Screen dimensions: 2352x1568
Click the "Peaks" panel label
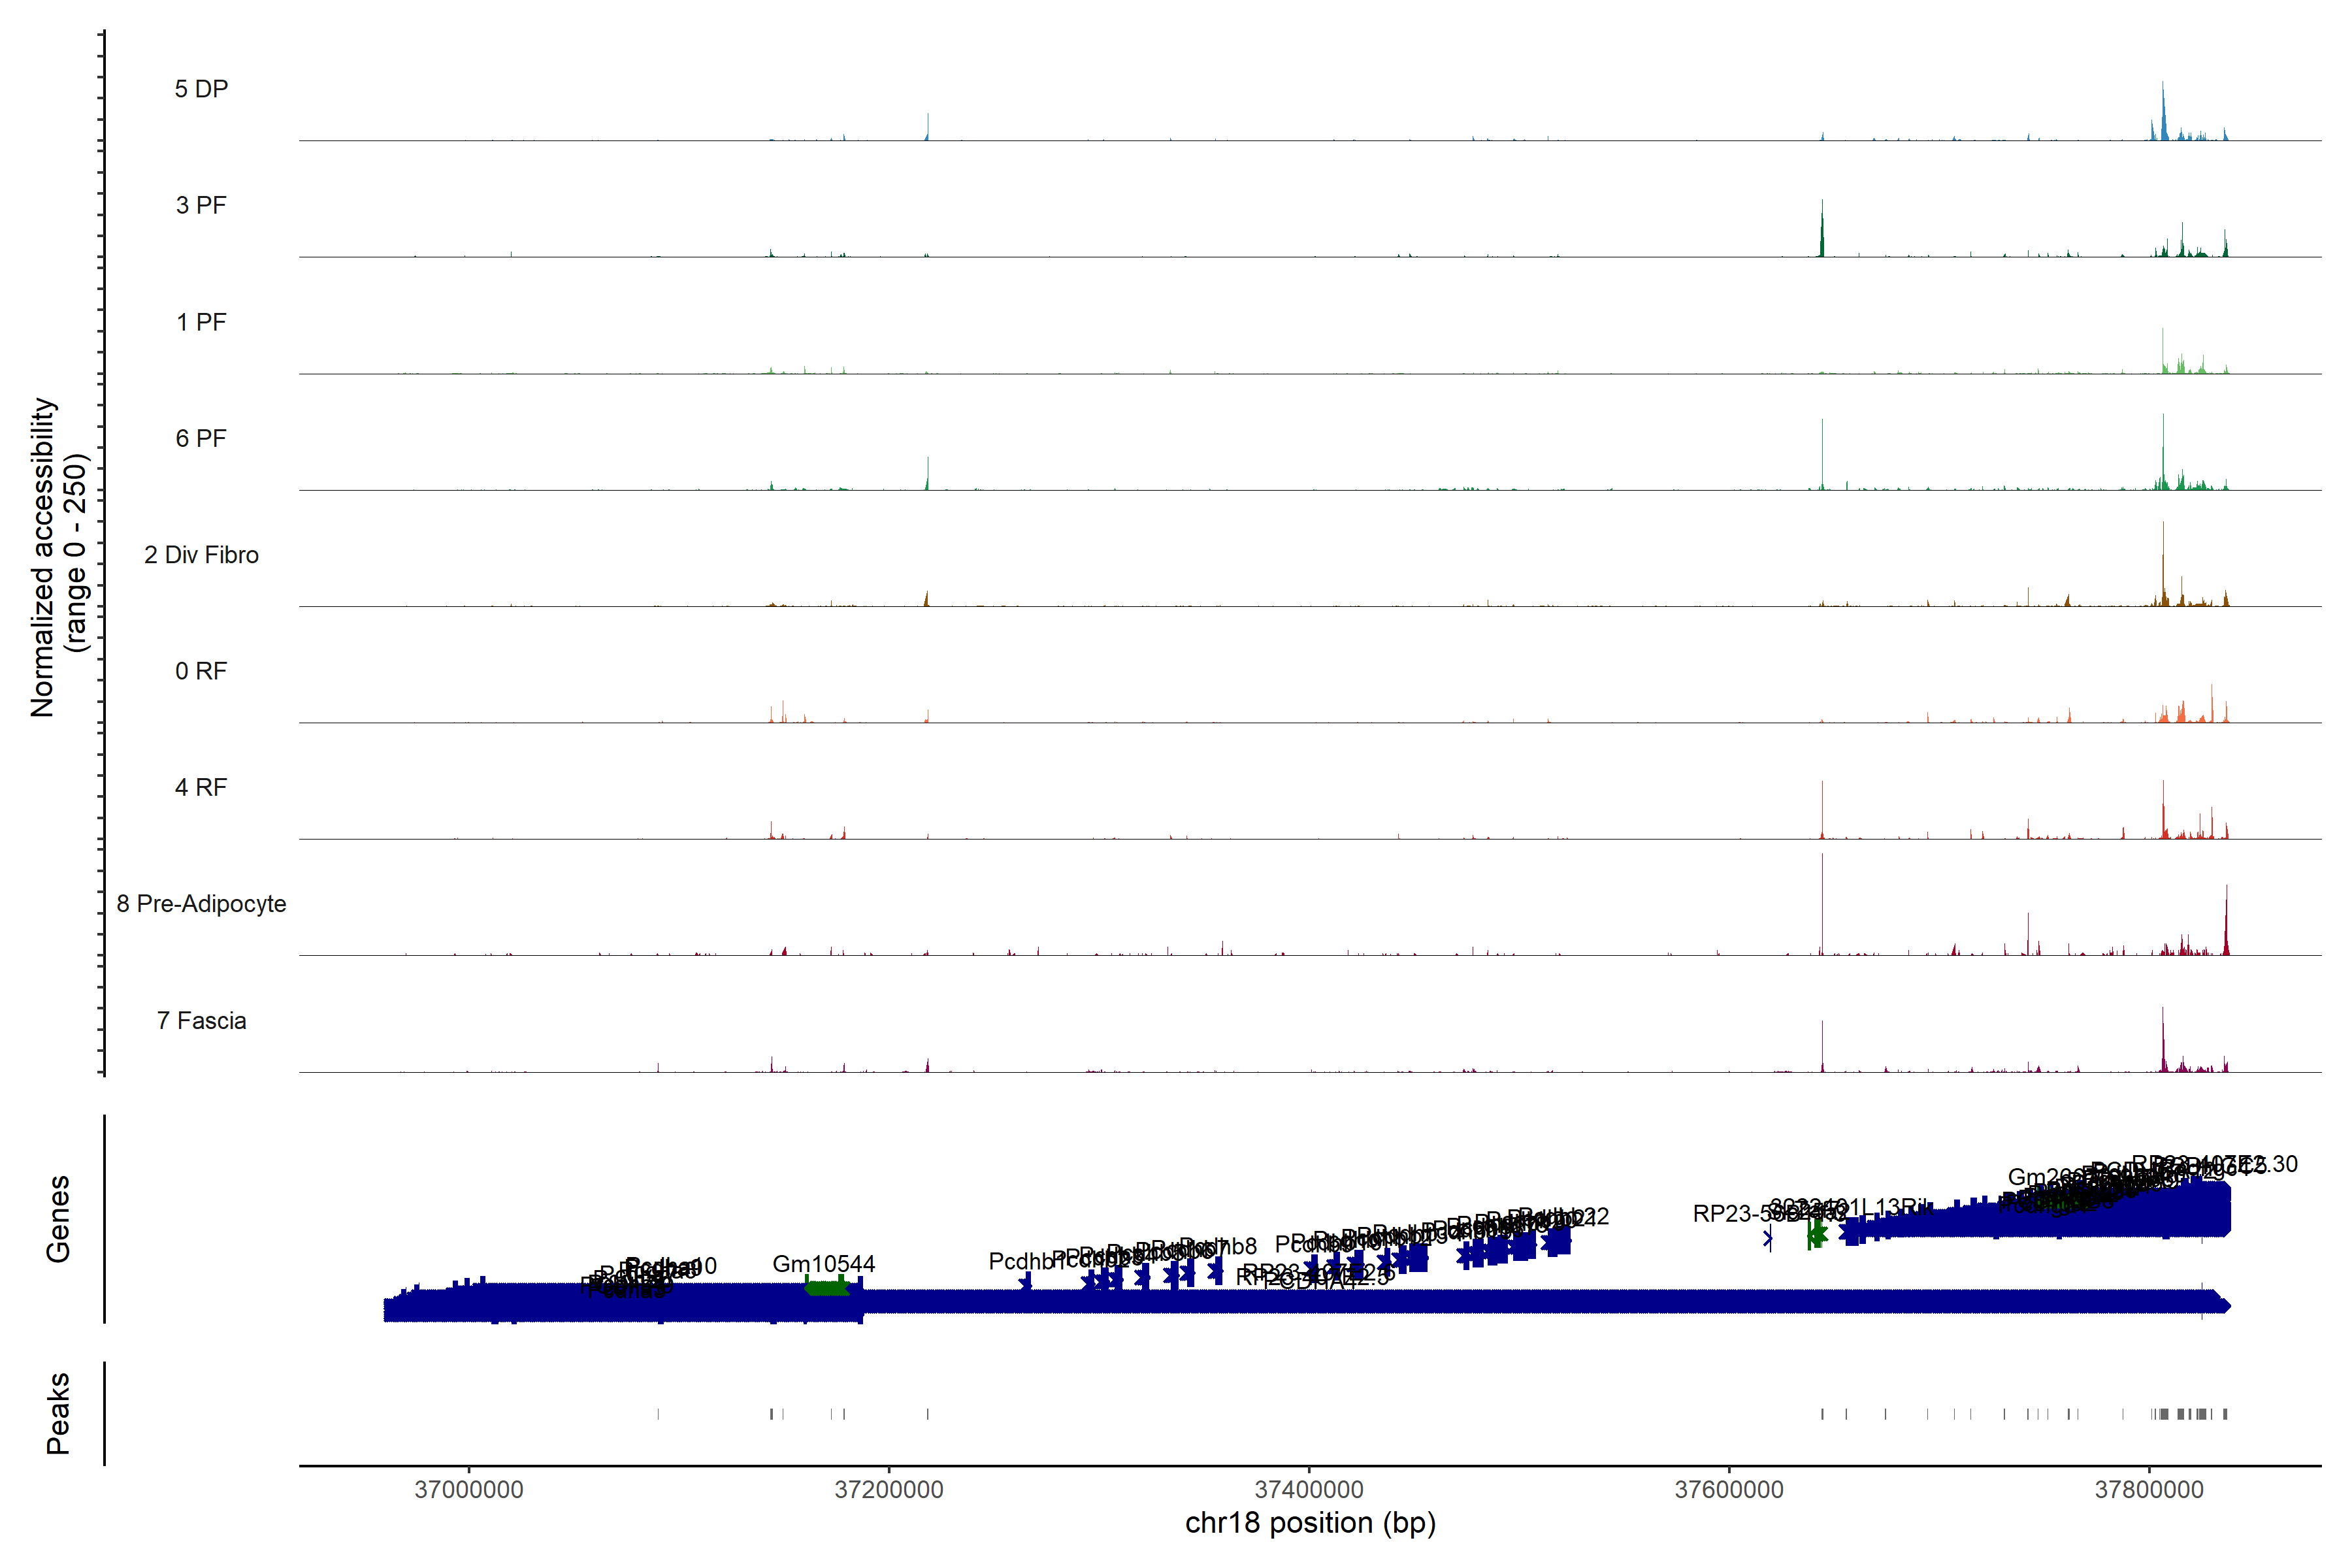(x=58, y=1413)
